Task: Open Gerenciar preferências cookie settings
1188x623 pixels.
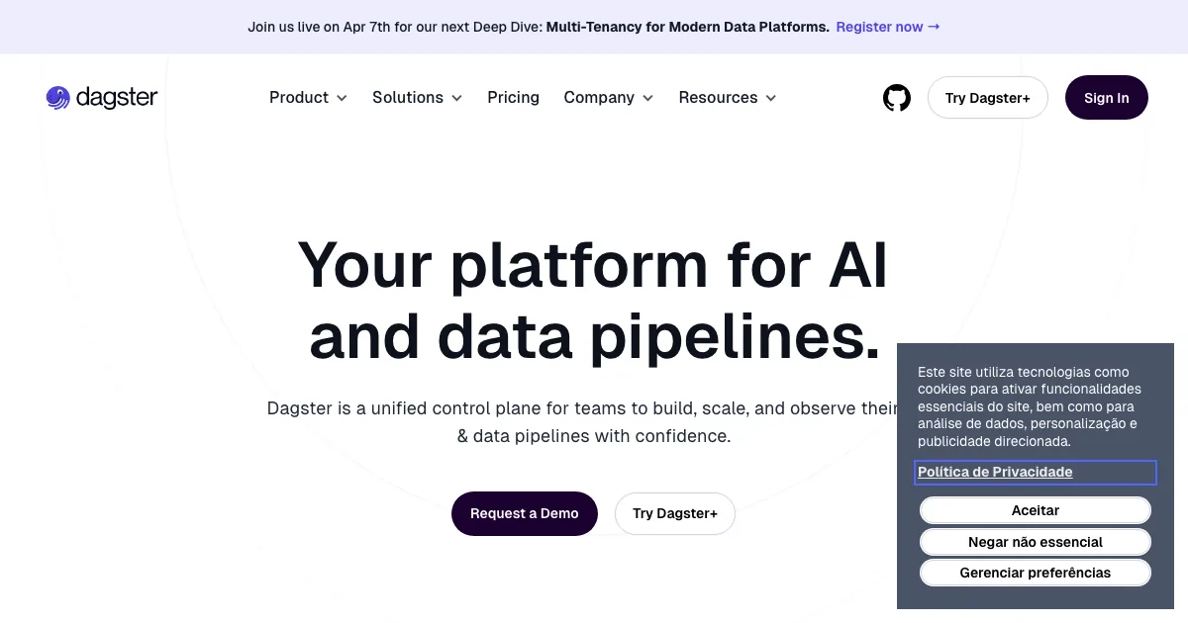Action: point(1036,573)
